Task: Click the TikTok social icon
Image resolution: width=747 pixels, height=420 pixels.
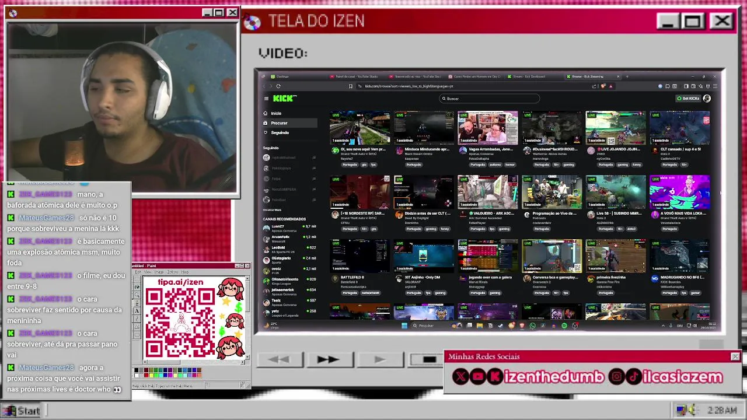Action: click(x=634, y=377)
